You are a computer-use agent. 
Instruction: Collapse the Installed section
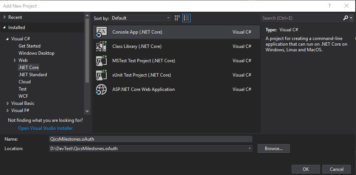[5, 28]
